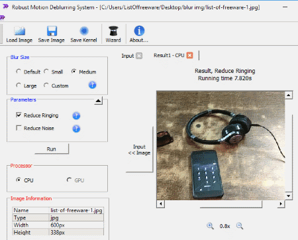
Task: Open the Wizard hat icon
Action: coord(113,31)
